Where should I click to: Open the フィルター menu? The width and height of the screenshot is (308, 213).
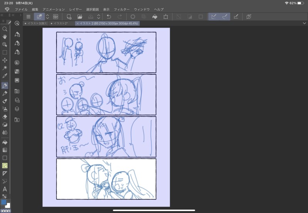[122, 9]
